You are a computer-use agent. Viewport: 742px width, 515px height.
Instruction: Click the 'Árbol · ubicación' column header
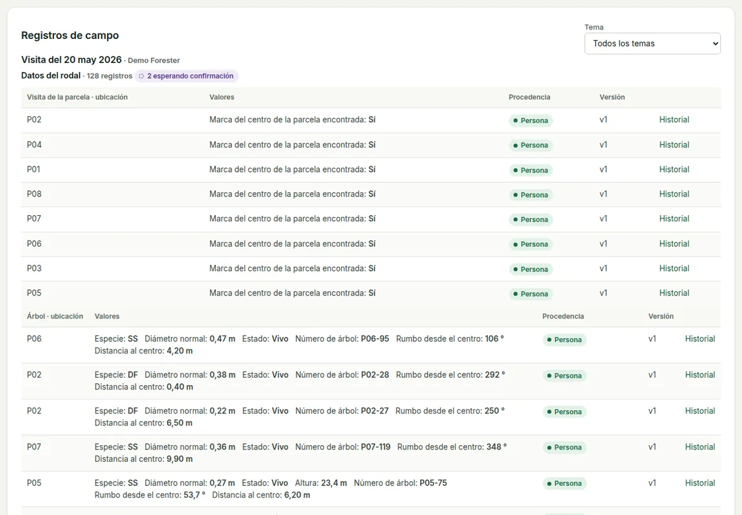coord(55,316)
